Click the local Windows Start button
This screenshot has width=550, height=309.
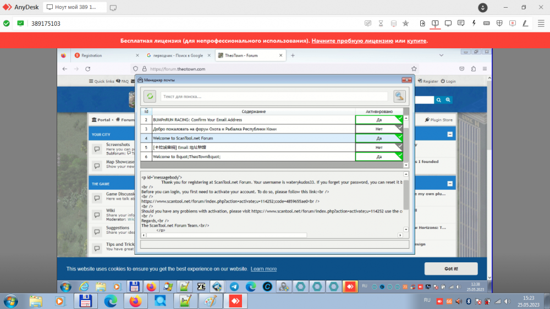tap(11, 301)
